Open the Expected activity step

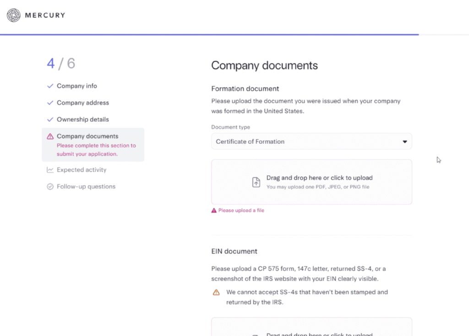point(81,170)
